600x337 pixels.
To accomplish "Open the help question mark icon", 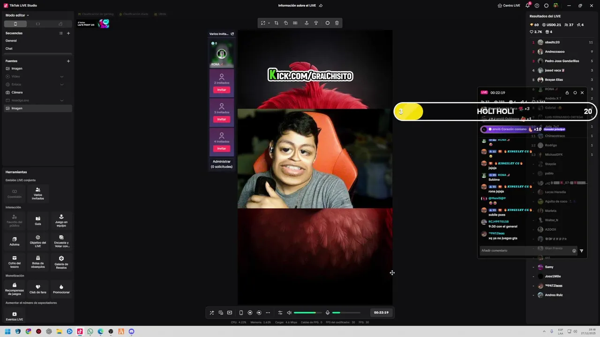I will [537, 6].
